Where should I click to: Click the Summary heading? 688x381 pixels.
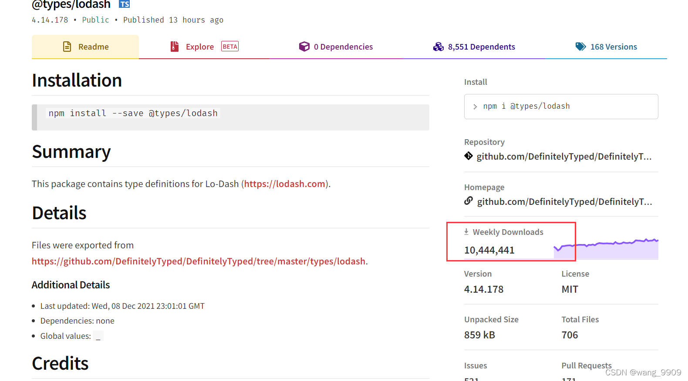point(71,152)
